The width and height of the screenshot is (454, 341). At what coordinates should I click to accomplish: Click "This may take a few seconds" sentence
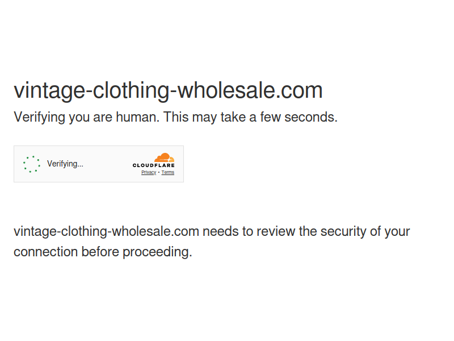pos(251,117)
